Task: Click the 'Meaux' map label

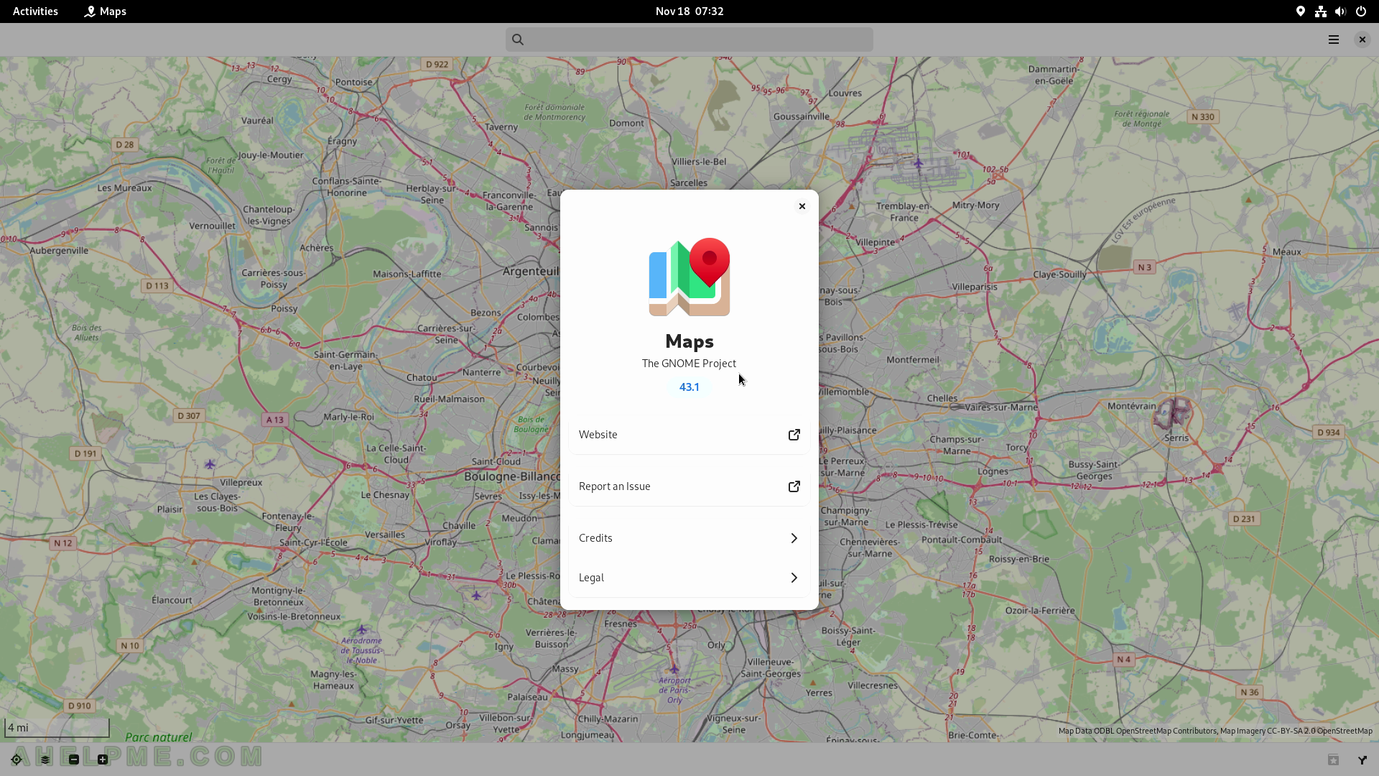Action: pyautogui.click(x=1286, y=251)
